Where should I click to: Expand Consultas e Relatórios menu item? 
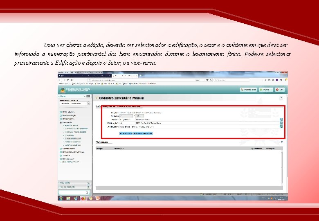[x=73, y=152]
